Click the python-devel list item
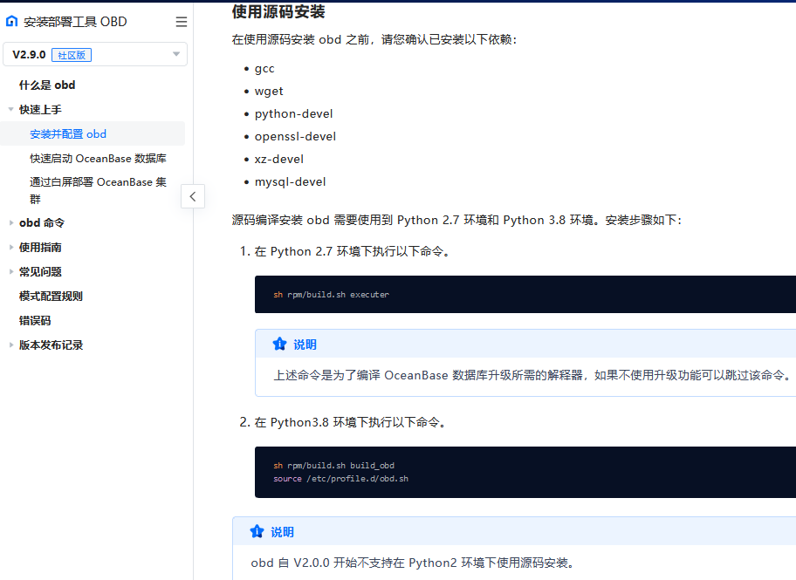Viewport: 796px width, 580px height. (294, 113)
